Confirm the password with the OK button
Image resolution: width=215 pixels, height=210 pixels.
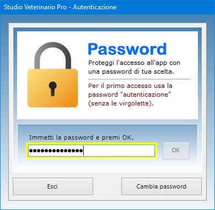point(176,150)
